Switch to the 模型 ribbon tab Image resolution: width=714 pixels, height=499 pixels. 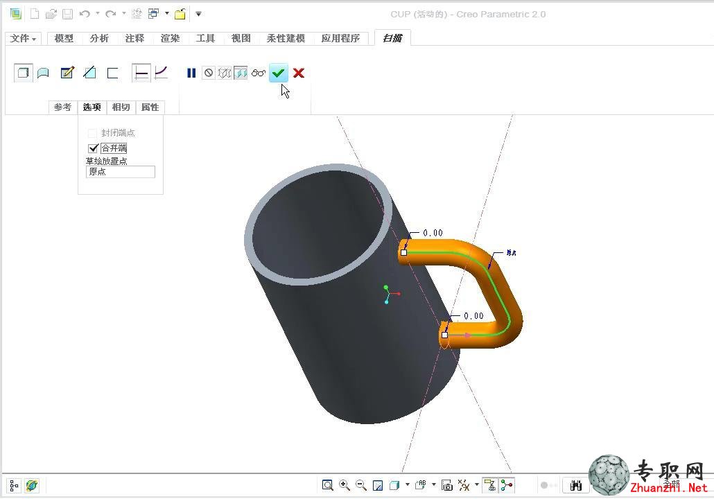coord(64,38)
